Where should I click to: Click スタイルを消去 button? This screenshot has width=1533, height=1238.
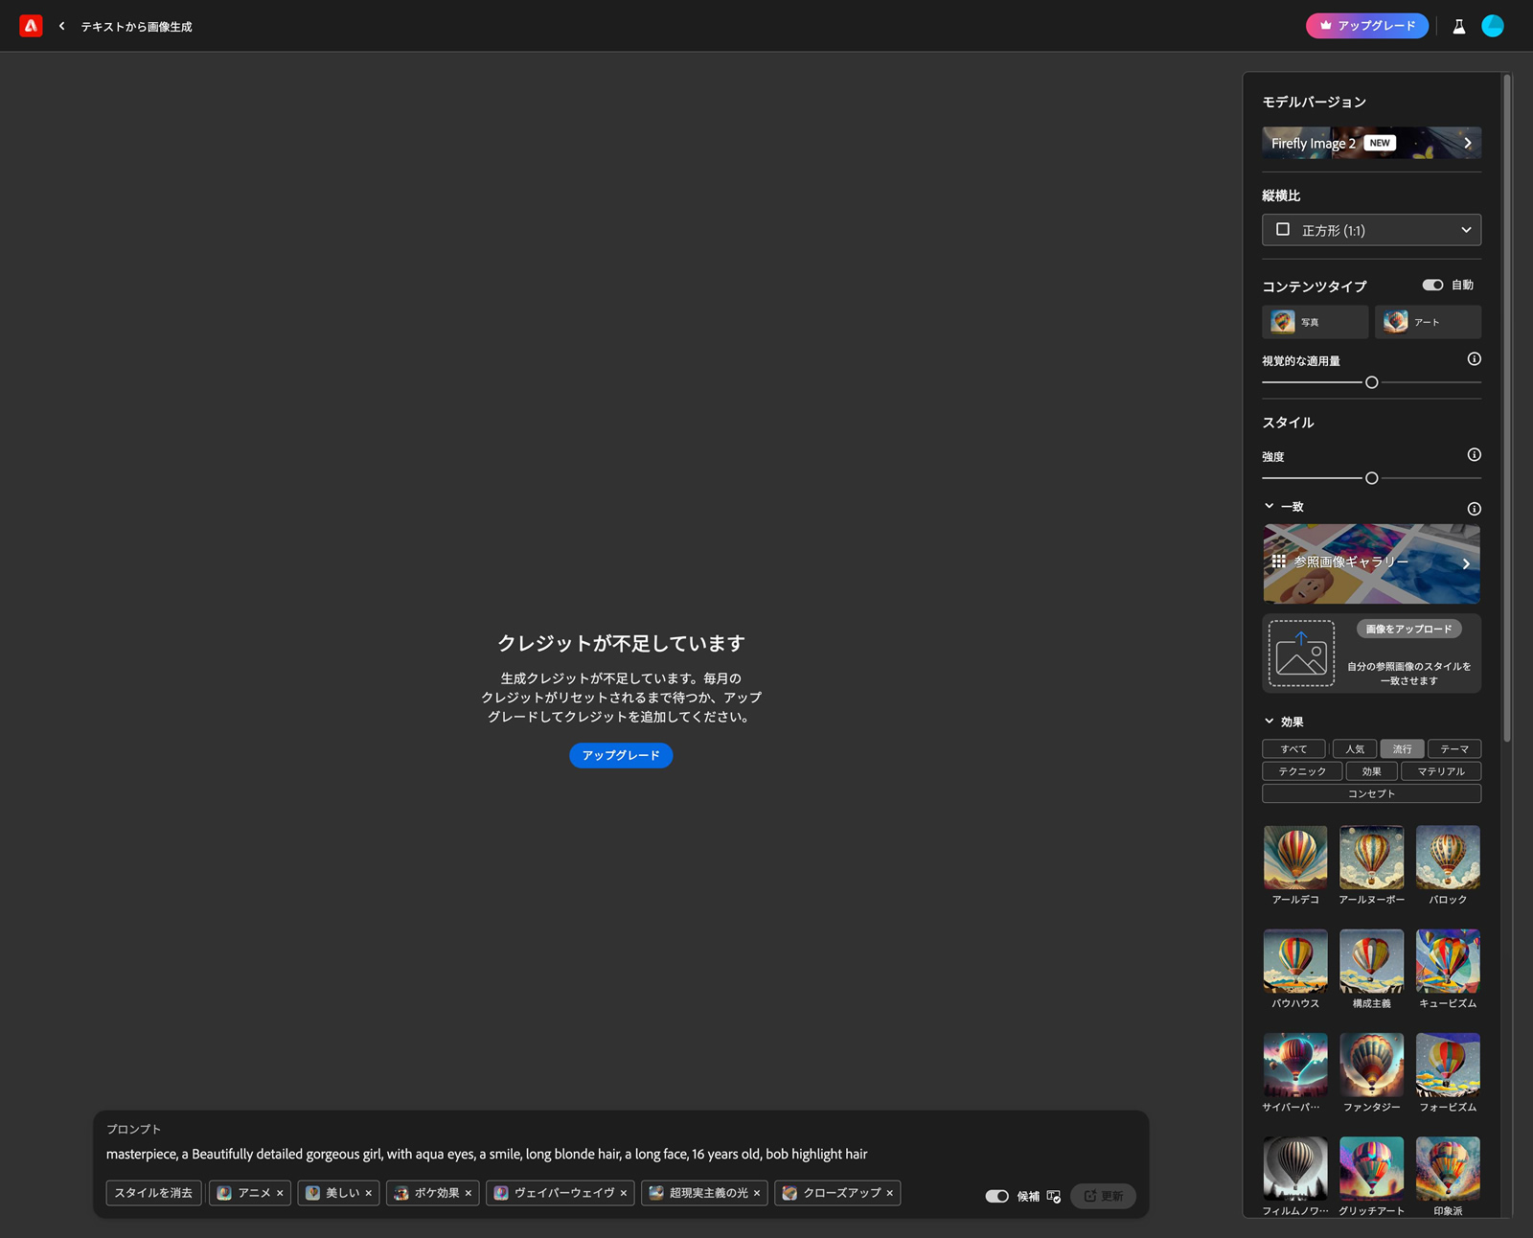(153, 1193)
